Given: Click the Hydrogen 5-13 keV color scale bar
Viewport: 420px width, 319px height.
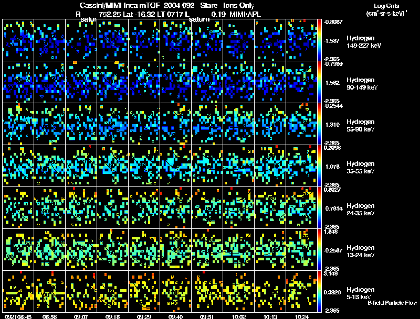Looking at the screenshot, I should [x=319, y=291].
